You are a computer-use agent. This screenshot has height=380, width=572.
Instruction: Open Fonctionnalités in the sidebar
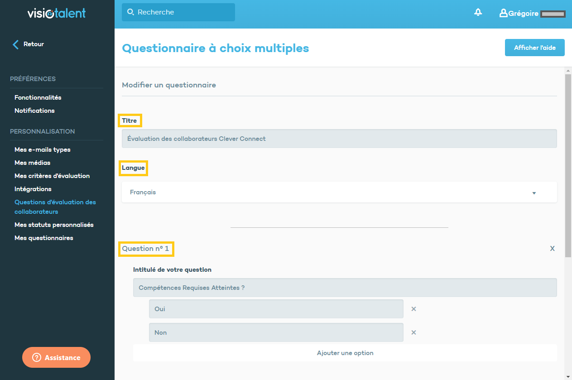(x=38, y=97)
